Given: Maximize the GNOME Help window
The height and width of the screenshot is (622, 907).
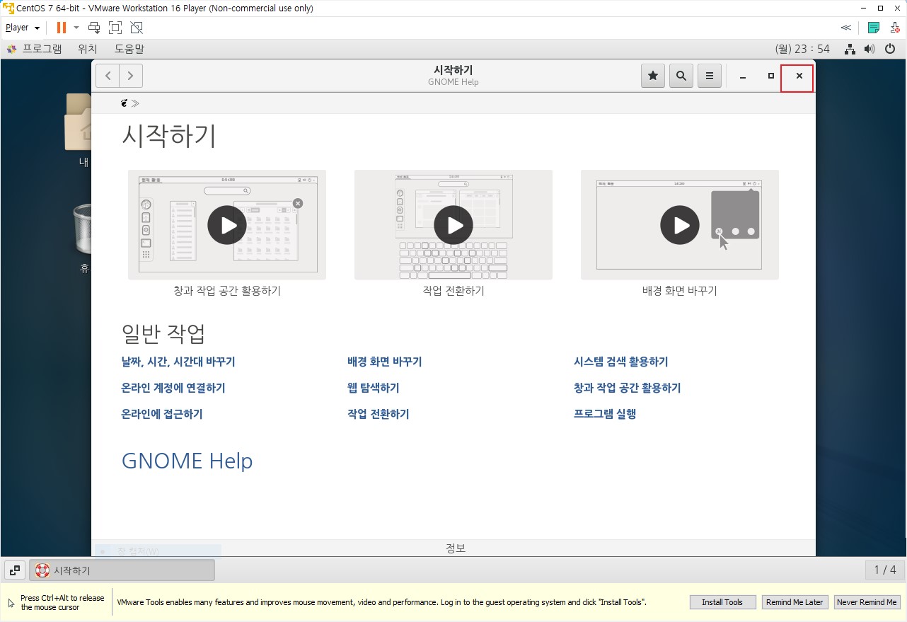Looking at the screenshot, I should click(x=771, y=76).
